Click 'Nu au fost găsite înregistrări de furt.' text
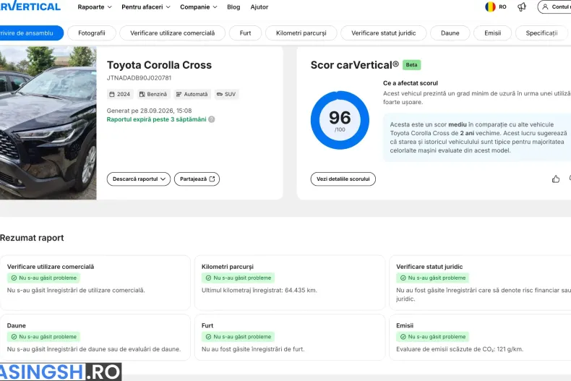This screenshot has width=571, height=381. pos(253,349)
